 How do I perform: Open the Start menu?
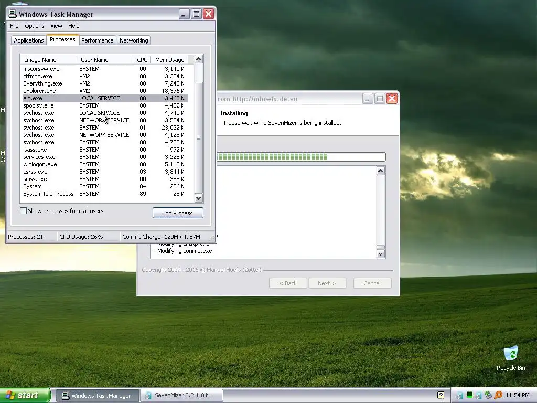(x=25, y=395)
